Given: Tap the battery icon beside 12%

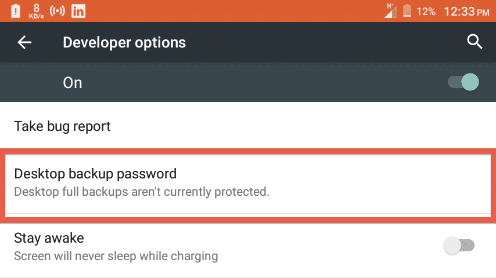Looking at the screenshot, I should [x=407, y=11].
